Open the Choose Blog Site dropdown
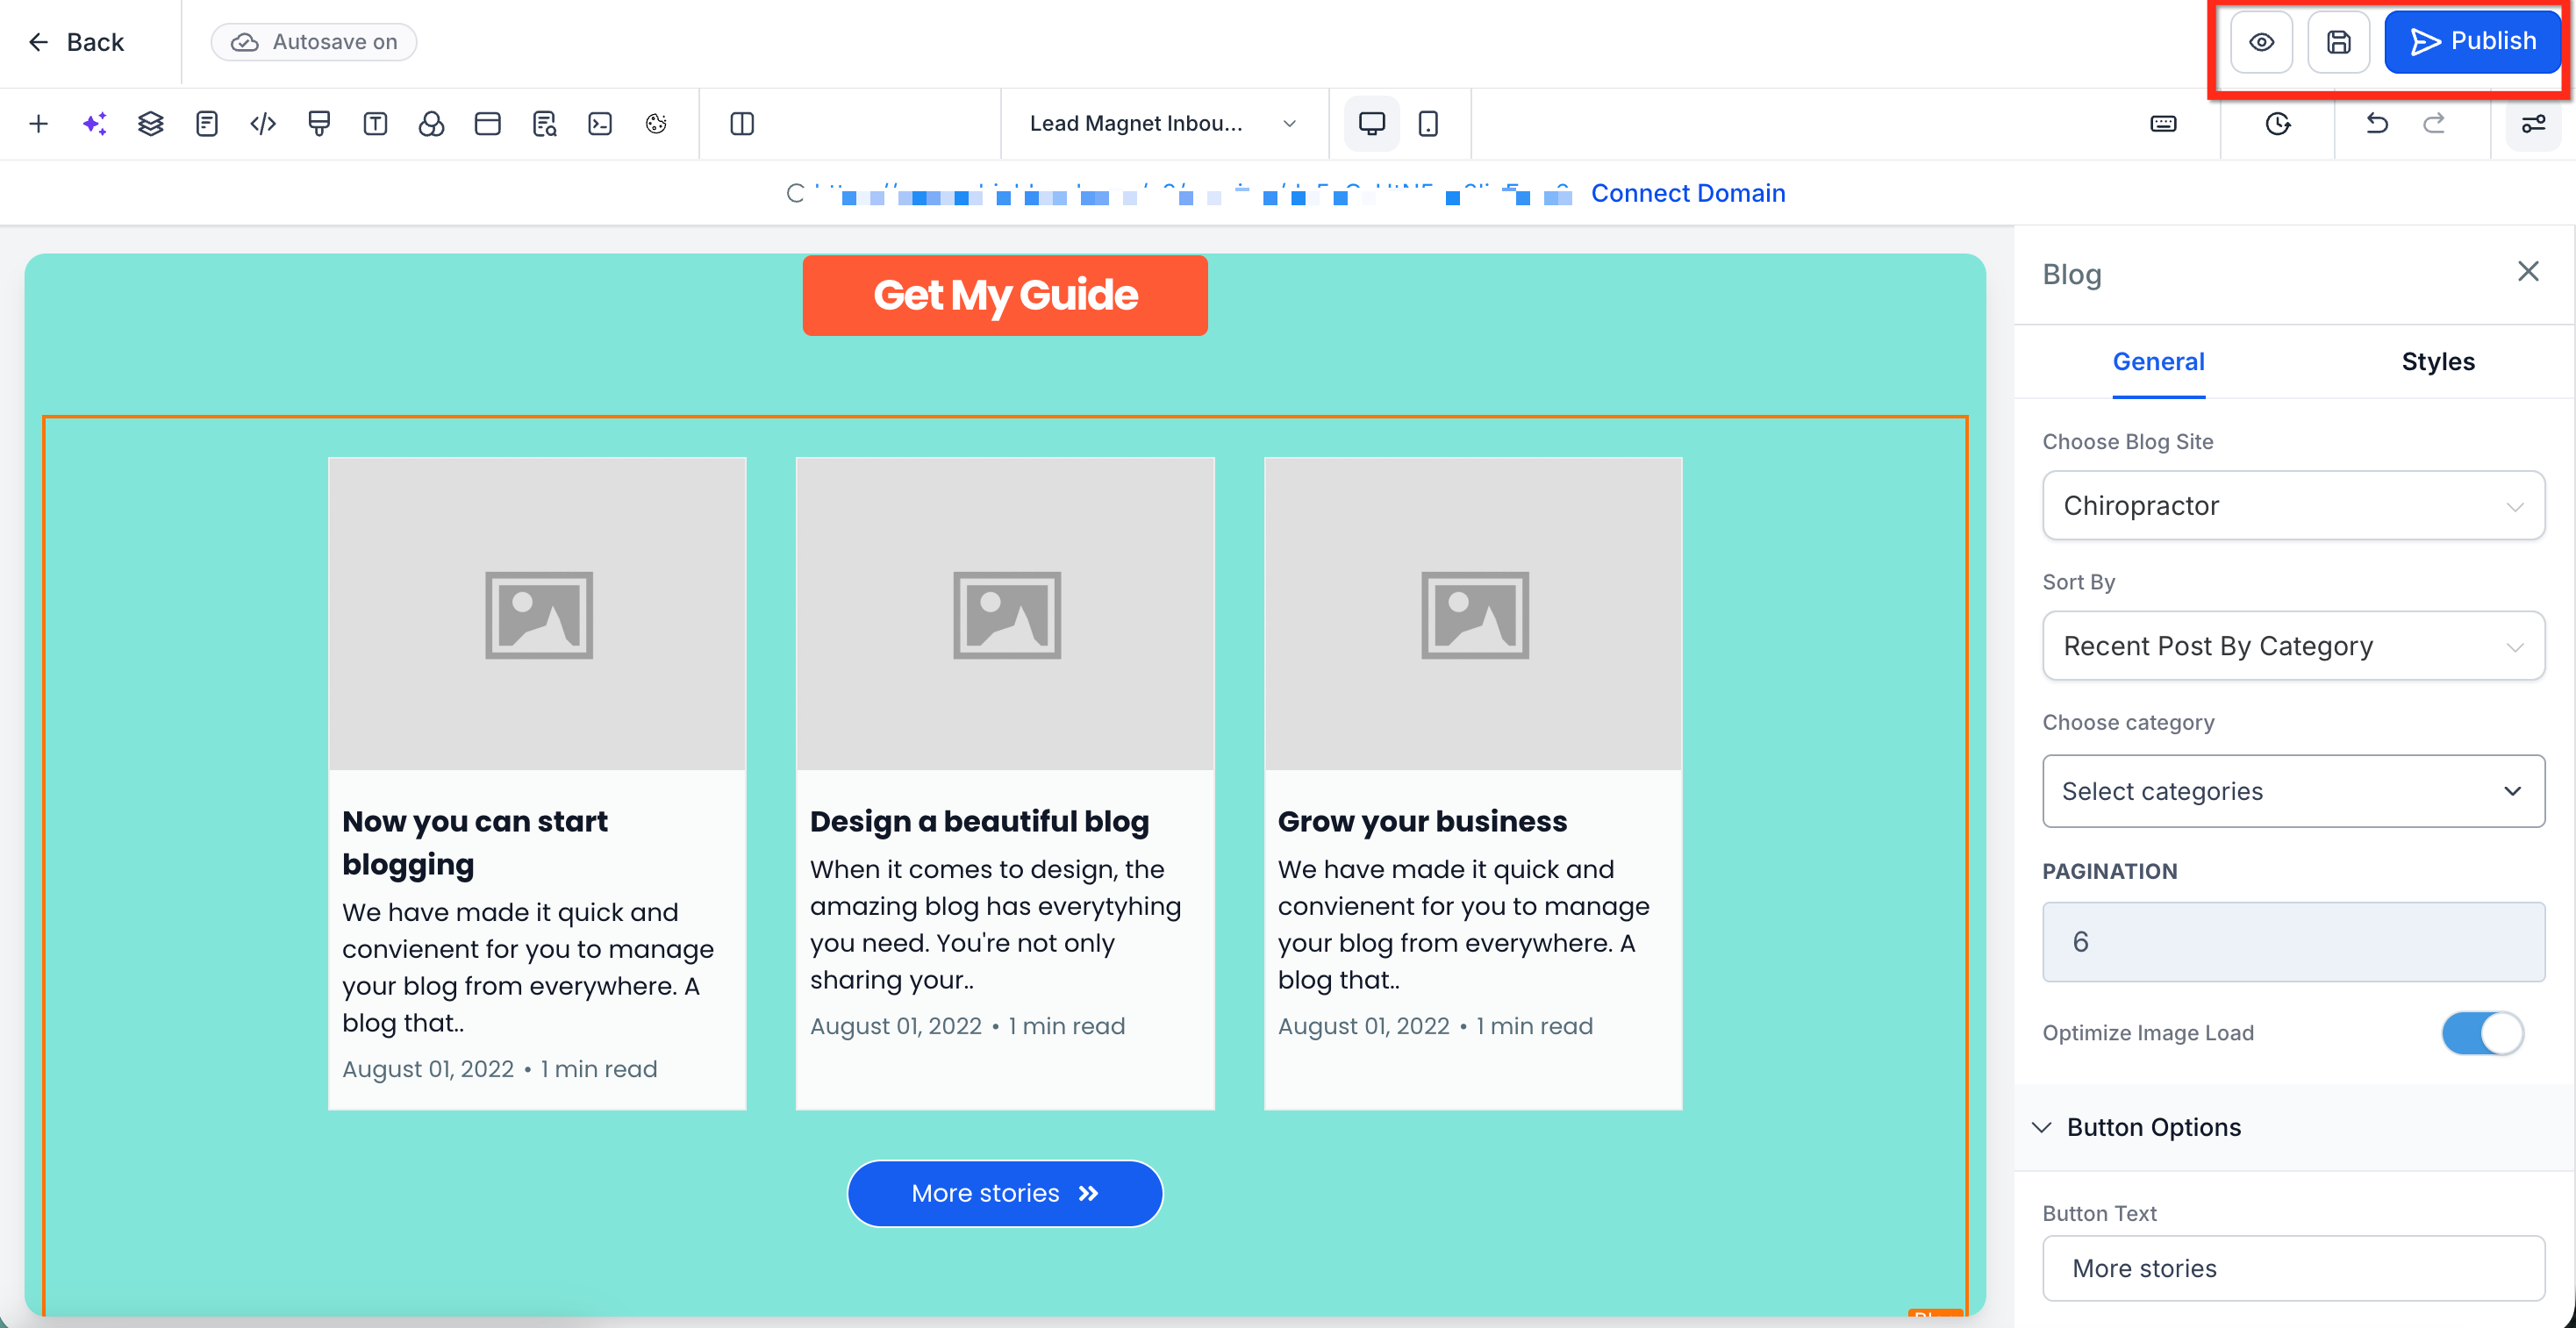Viewport: 2576px width, 1328px height. point(2293,506)
